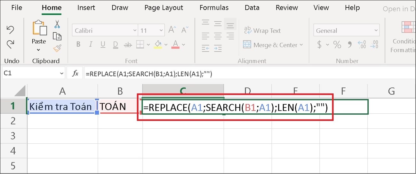The width and height of the screenshot is (416, 174).
Task: Select cell A1 'Kiểm tra Toán'
Action: click(62, 106)
